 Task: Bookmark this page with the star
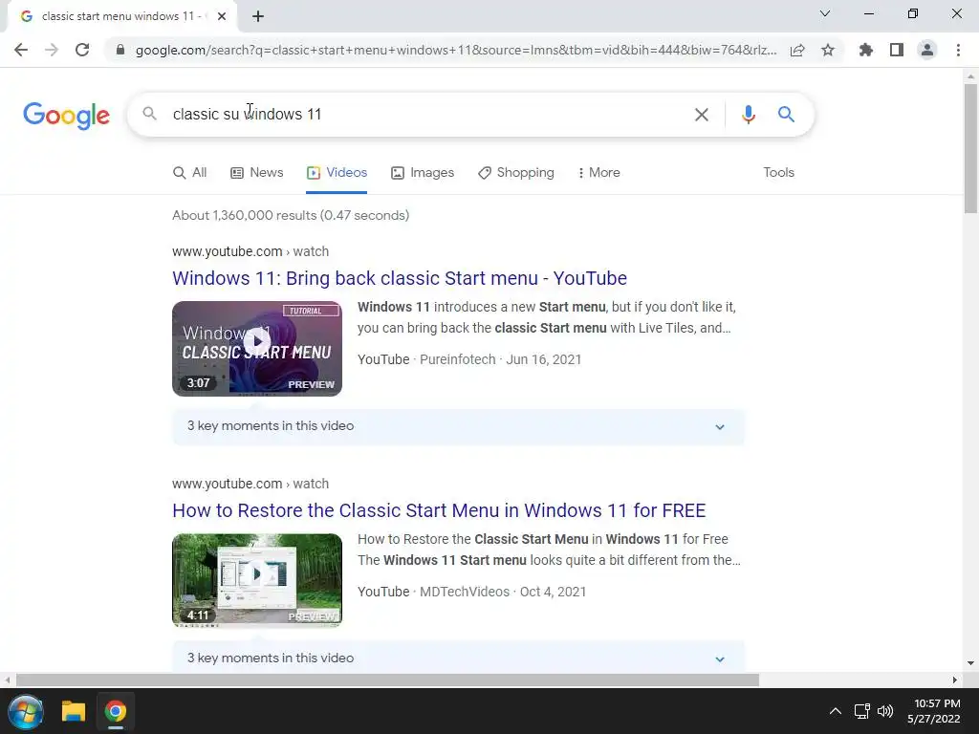[828, 50]
